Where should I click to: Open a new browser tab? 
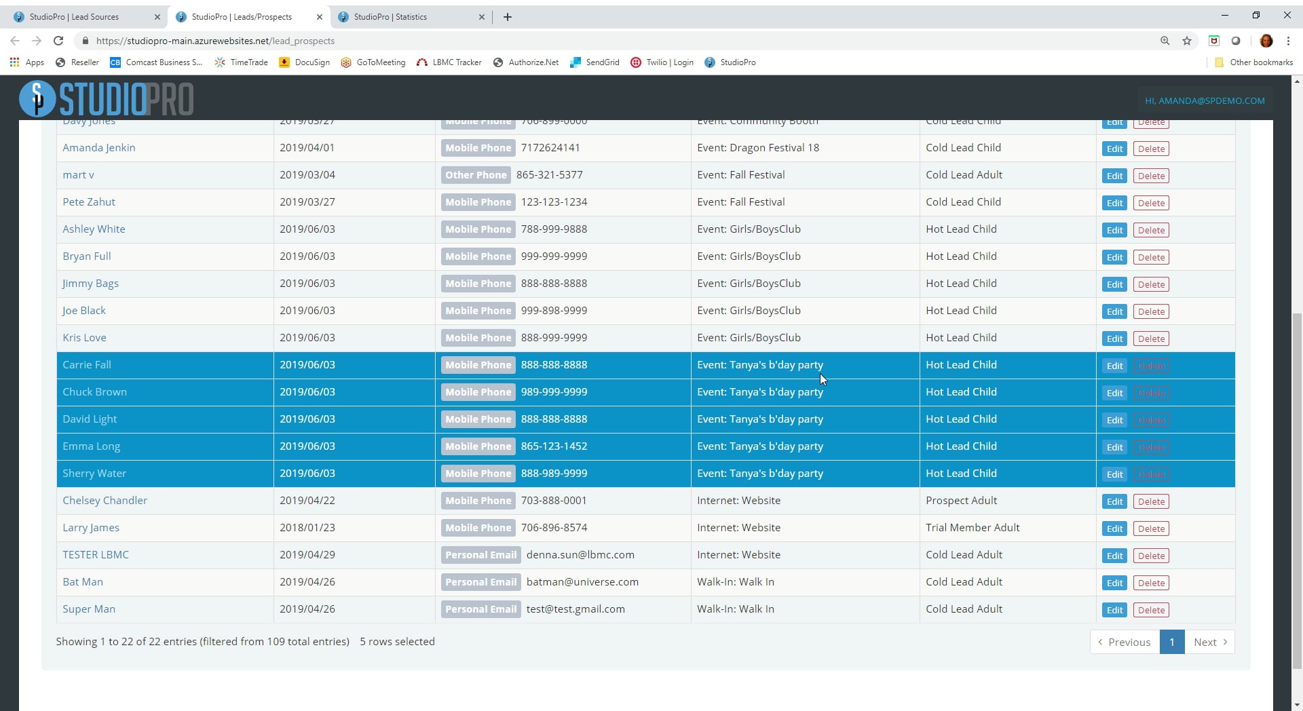tap(508, 17)
